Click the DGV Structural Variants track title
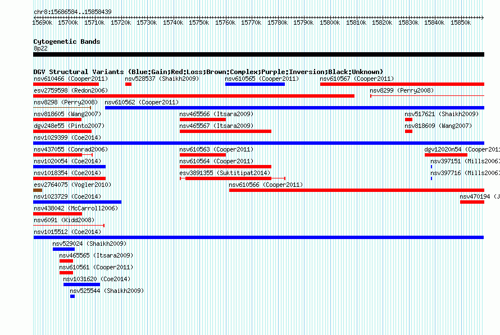This screenshot has height=335, width=500. (208, 72)
